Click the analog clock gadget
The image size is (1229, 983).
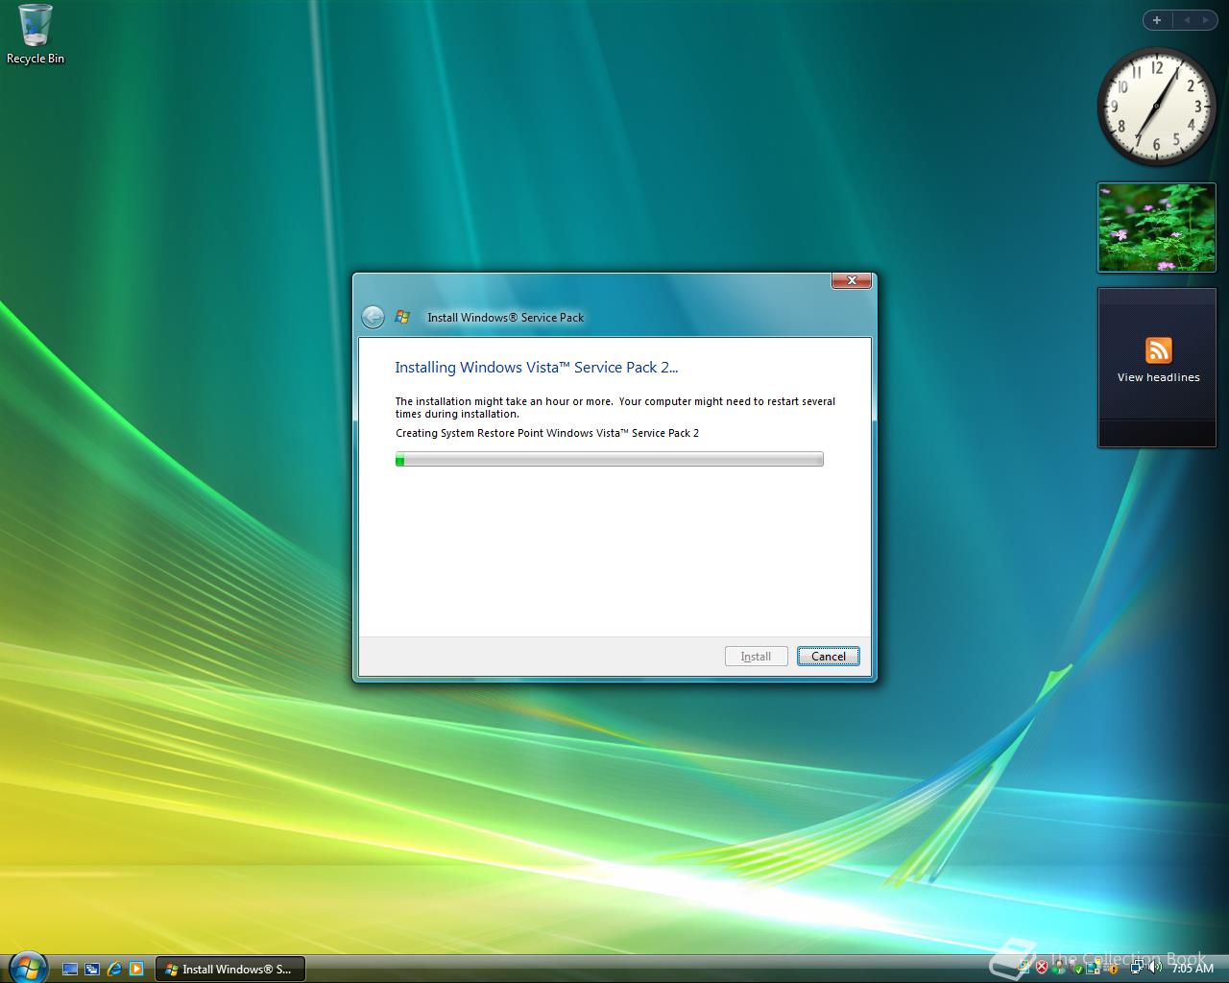click(1155, 108)
